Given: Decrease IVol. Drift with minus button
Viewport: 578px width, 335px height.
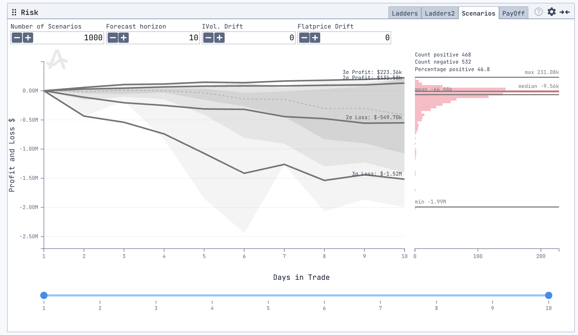Looking at the screenshot, I should coord(208,38).
